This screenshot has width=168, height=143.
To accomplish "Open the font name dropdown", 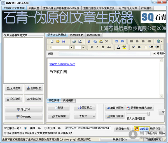I will point(71,47).
